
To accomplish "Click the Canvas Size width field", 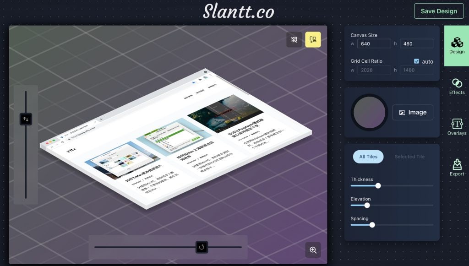I will (374, 43).
